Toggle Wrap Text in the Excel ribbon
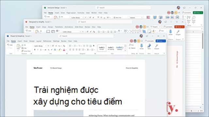 pos(117,18)
